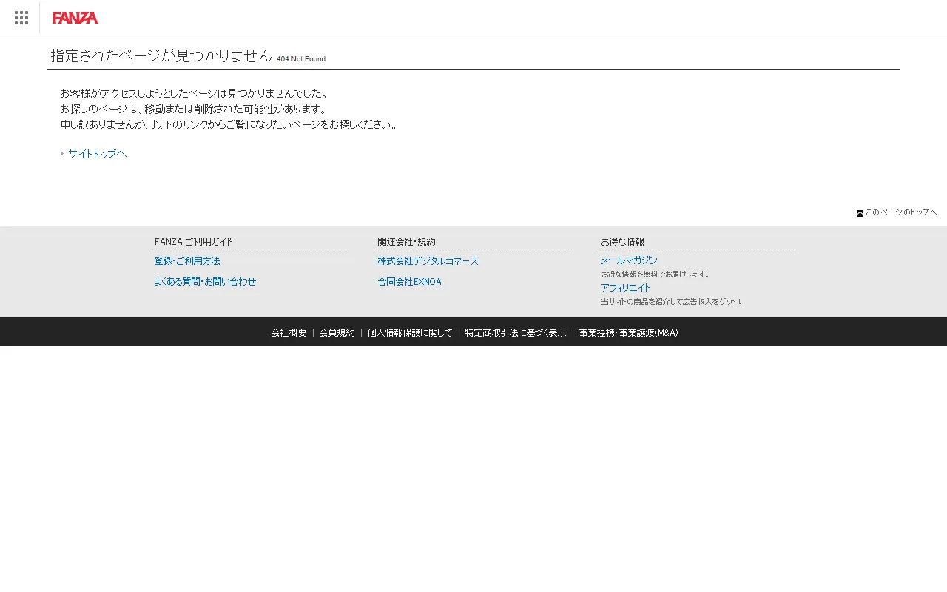Click the お得な情報 heading
947x592 pixels.
622,241
